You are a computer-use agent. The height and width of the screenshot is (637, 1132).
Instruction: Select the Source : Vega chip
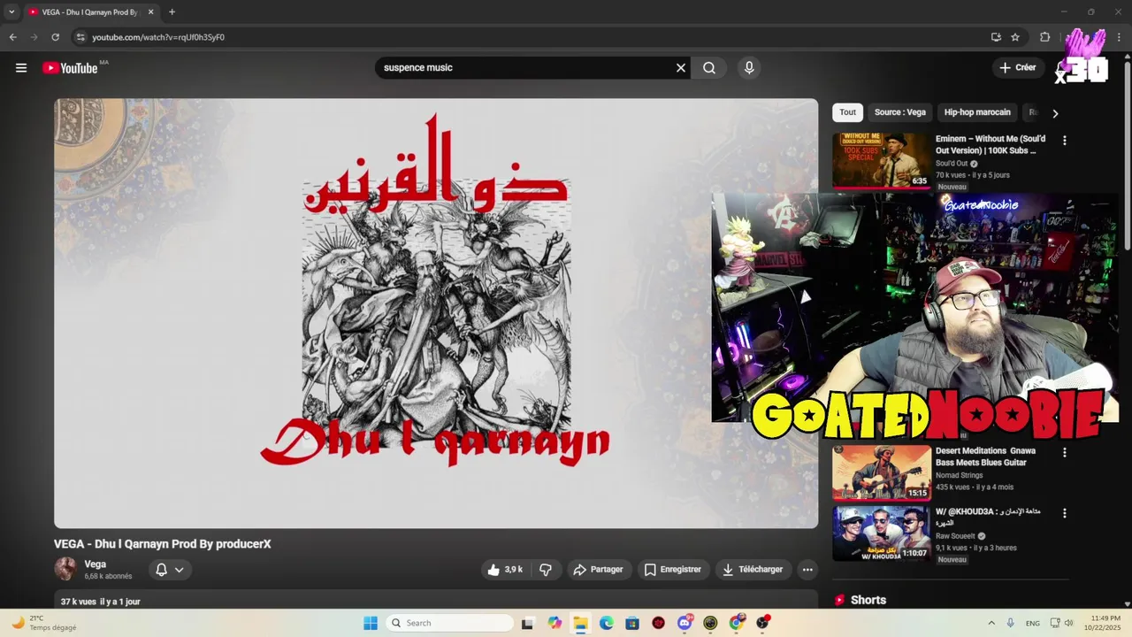(x=900, y=112)
